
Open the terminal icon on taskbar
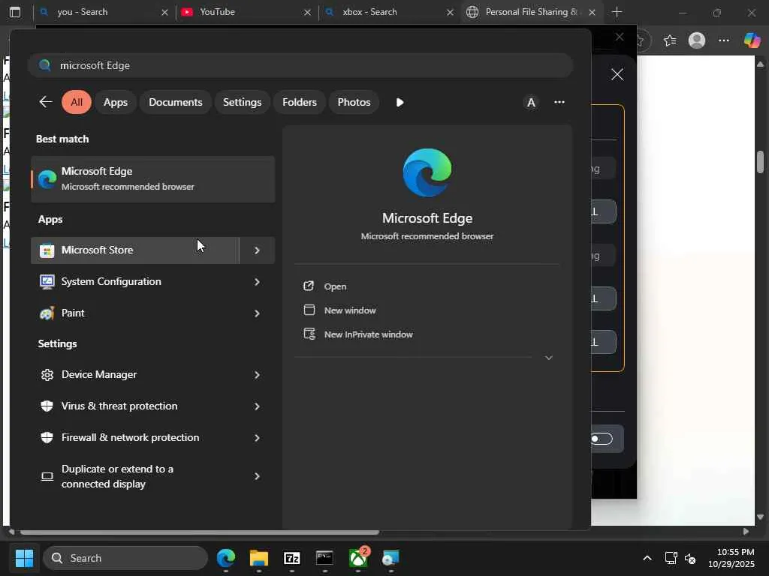point(324,559)
